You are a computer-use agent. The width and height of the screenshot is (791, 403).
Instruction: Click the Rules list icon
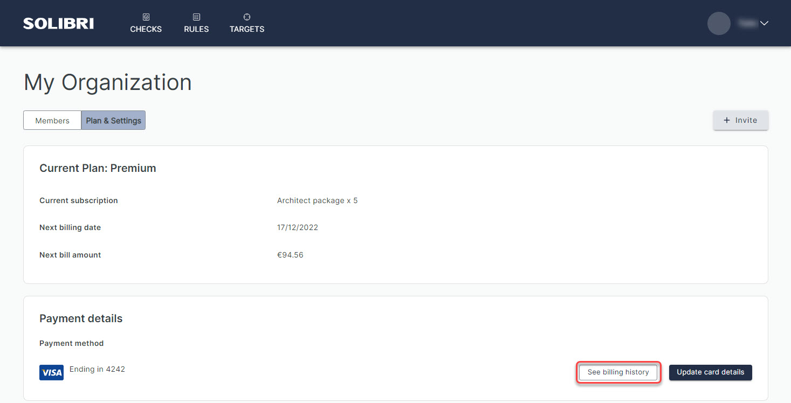196,17
